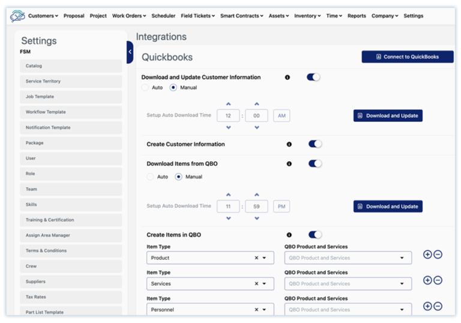Open the Inventory dropdown menu
This screenshot has height=323, width=461.
[307, 16]
